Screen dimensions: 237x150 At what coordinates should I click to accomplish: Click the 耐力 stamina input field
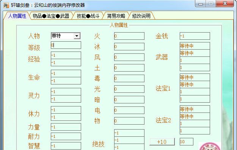[66, 136]
